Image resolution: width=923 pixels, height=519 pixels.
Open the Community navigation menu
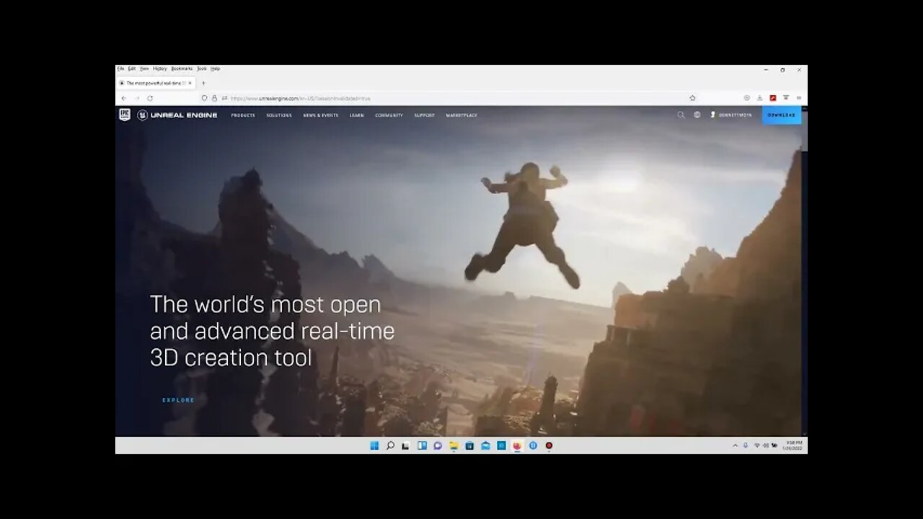pyautogui.click(x=389, y=115)
